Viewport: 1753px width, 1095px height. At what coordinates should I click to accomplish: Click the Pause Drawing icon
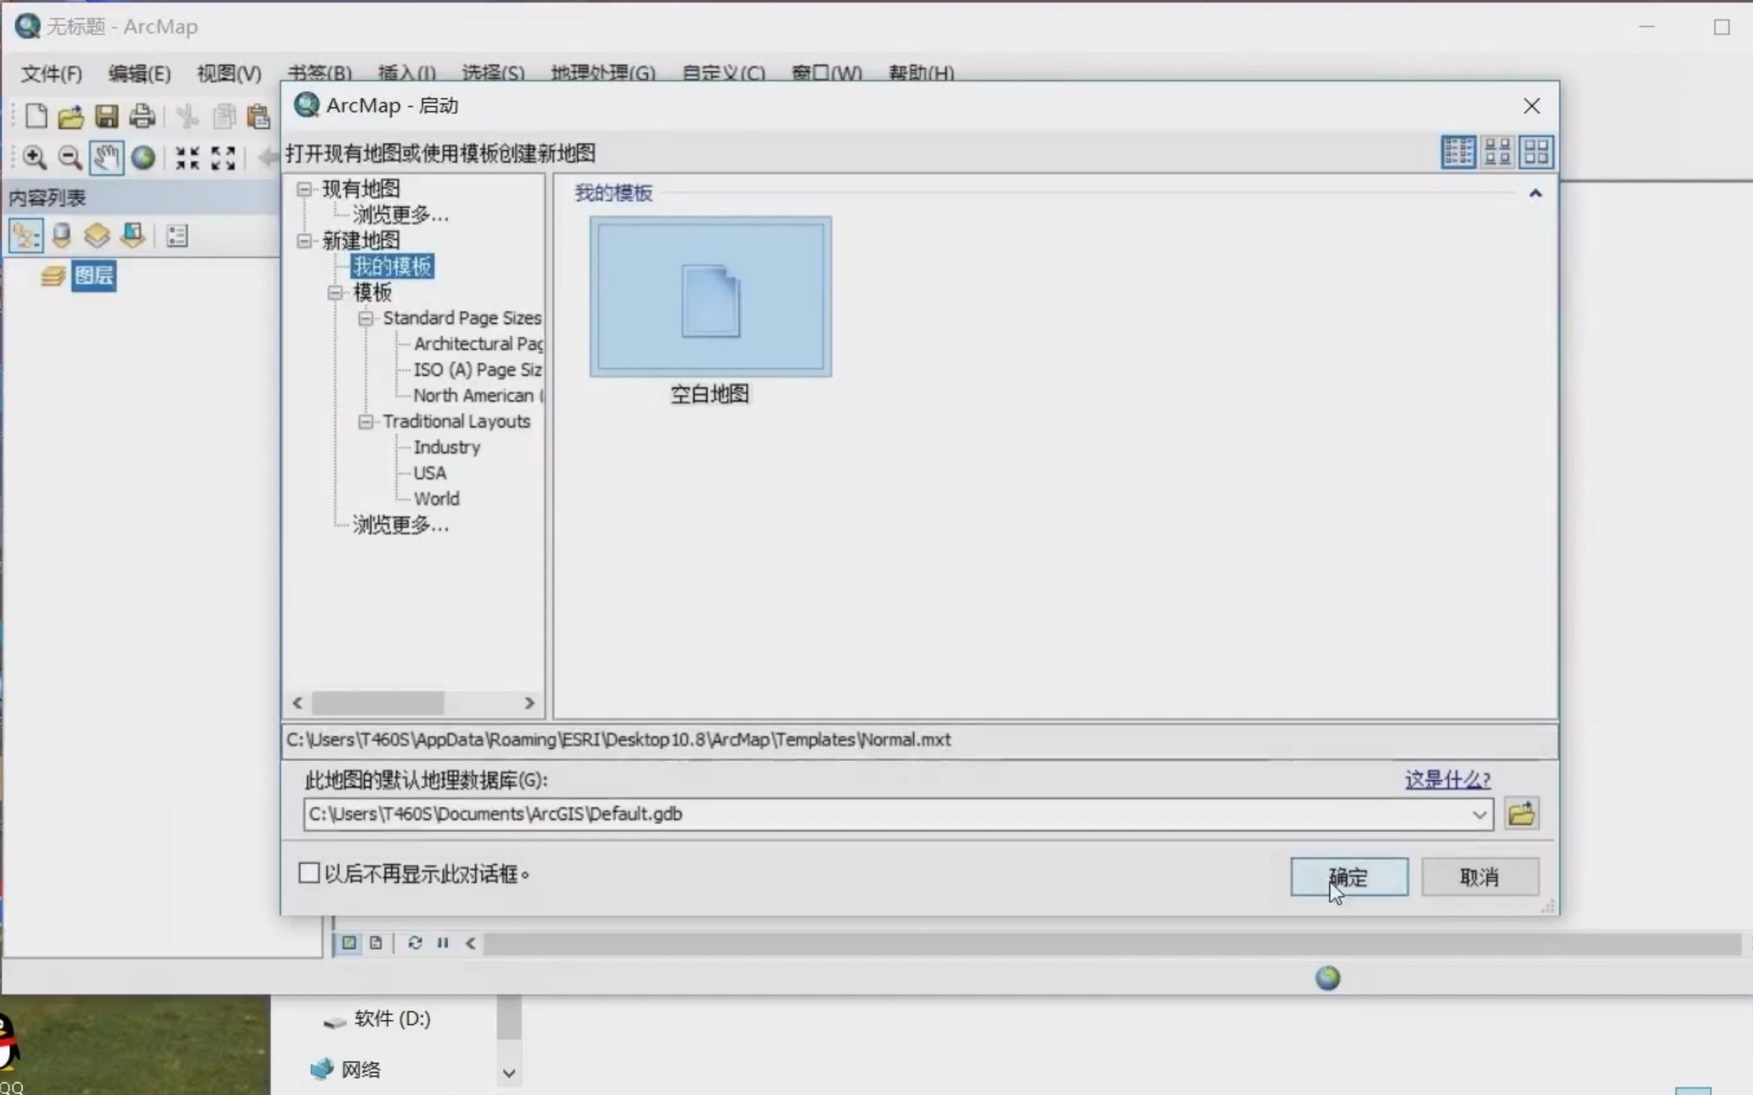(443, 943)
